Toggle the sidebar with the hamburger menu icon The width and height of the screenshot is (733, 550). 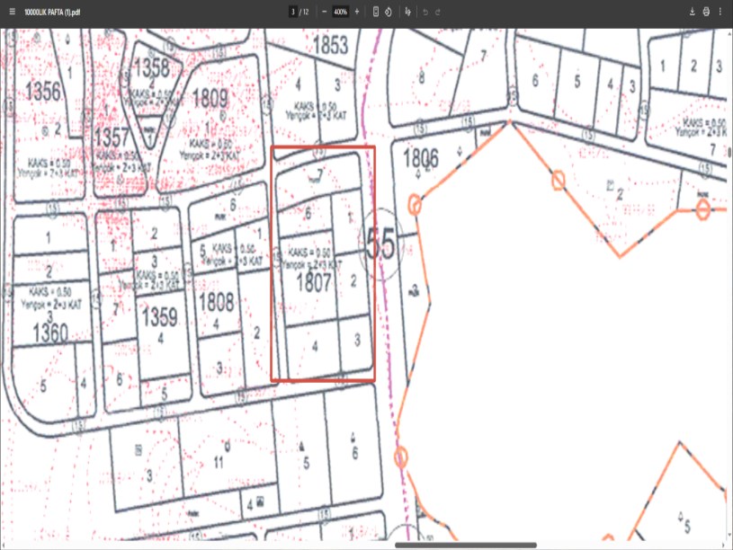point(12,12)
